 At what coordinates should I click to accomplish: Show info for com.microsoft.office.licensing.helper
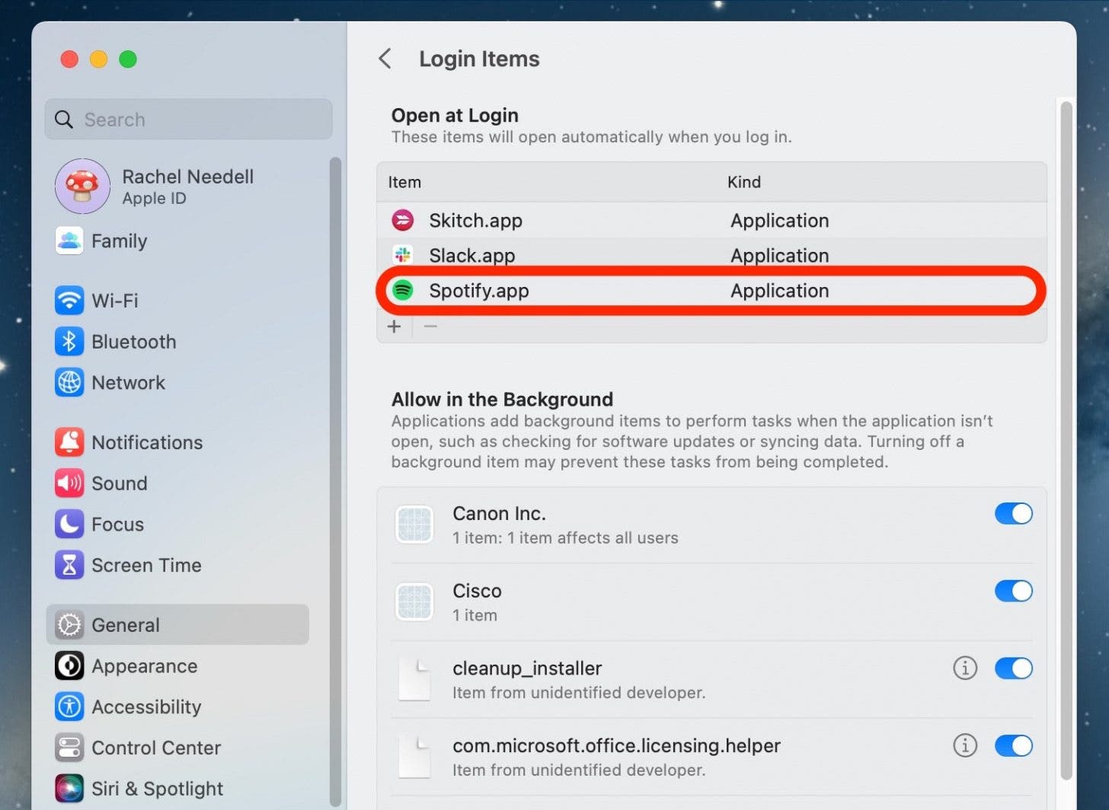[x=964, y=746]
